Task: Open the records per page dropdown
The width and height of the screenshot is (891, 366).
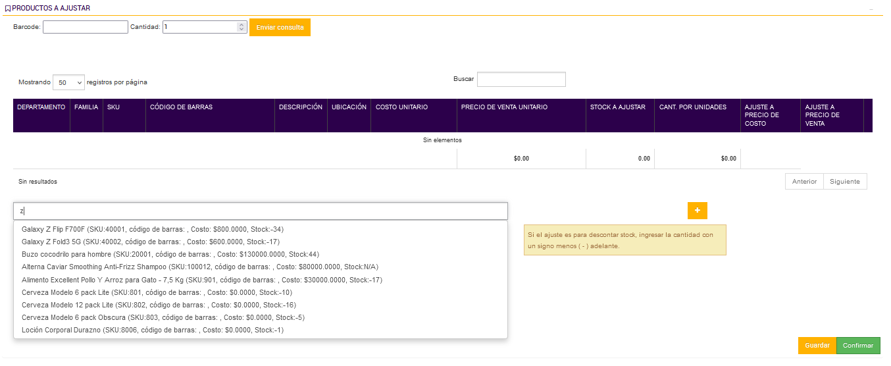Action: pyautogui.click(x=68, y=83)
